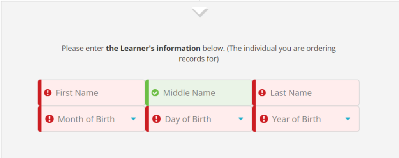Click the error icon beside Month of Birth
Viewport: 399px width, 158px height.
(49, 119)
